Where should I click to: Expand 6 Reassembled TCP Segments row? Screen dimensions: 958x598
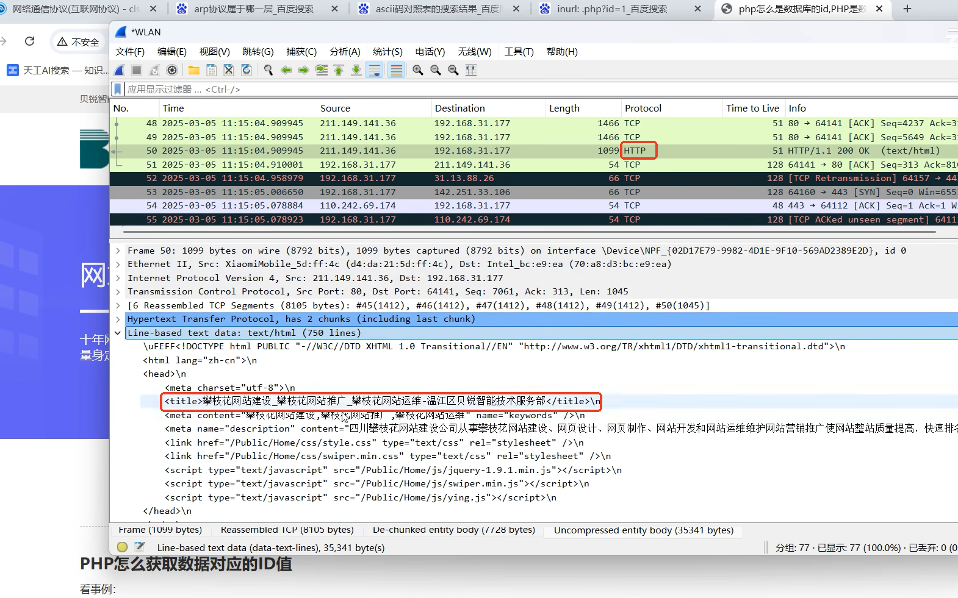coord(118,305)
